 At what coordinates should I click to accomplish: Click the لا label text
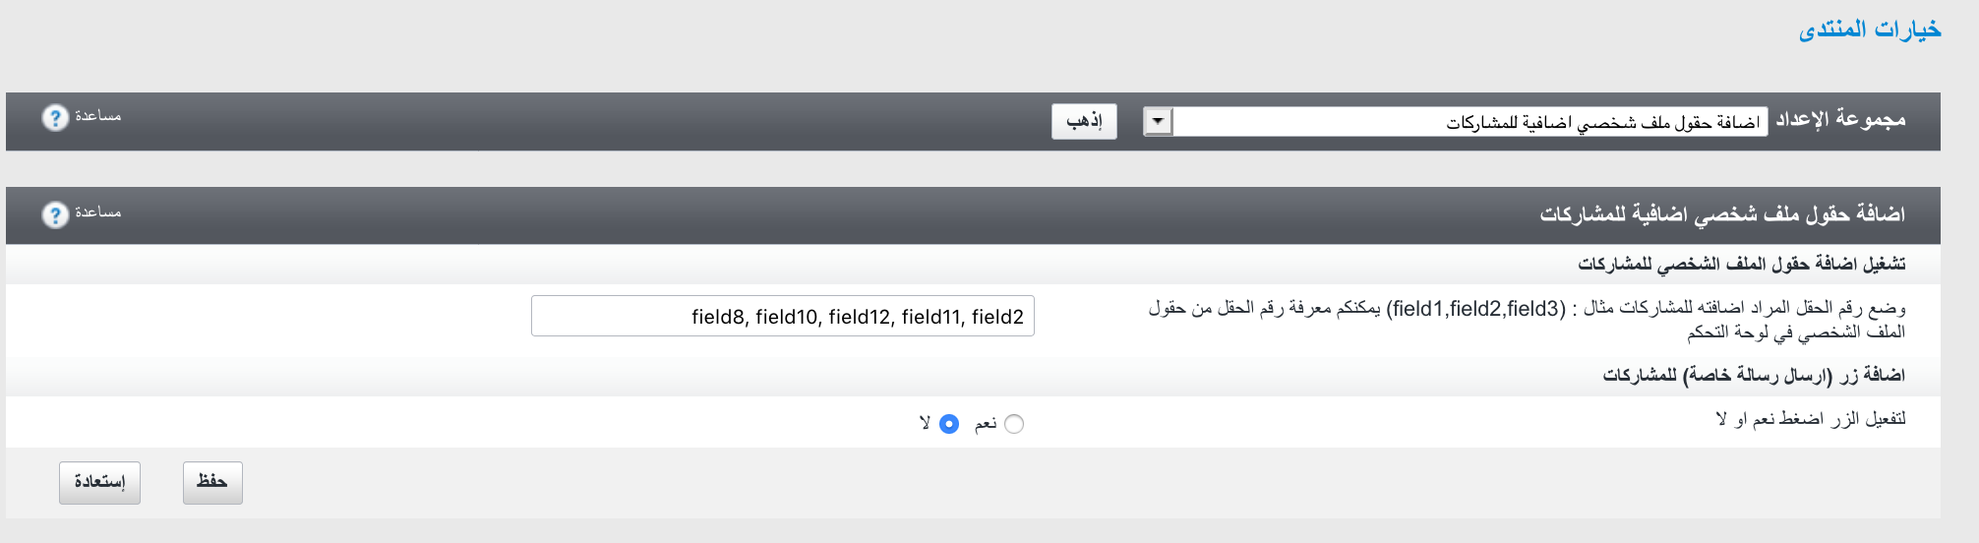926,424
